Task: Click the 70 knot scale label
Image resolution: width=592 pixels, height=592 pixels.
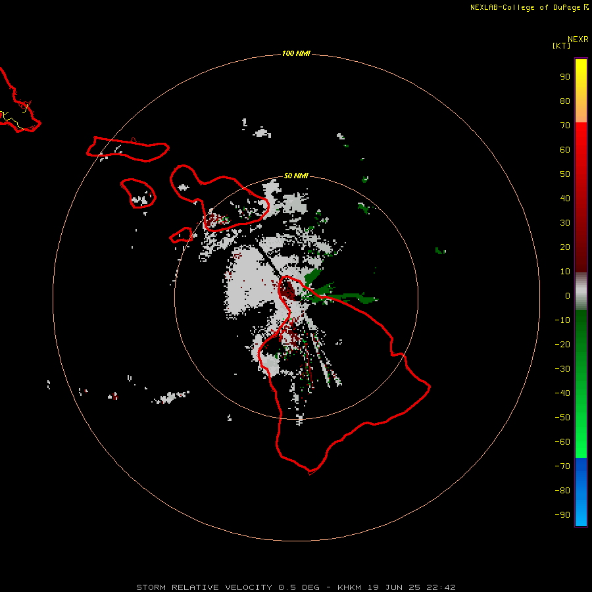Action: [x=565, y=126]
